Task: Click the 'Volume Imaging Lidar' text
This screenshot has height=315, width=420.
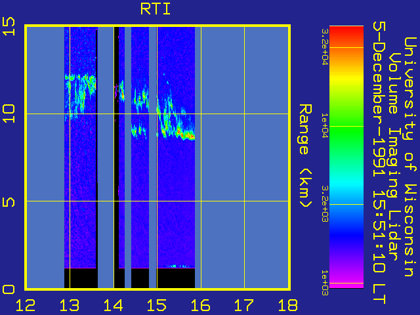Action: 394,157
